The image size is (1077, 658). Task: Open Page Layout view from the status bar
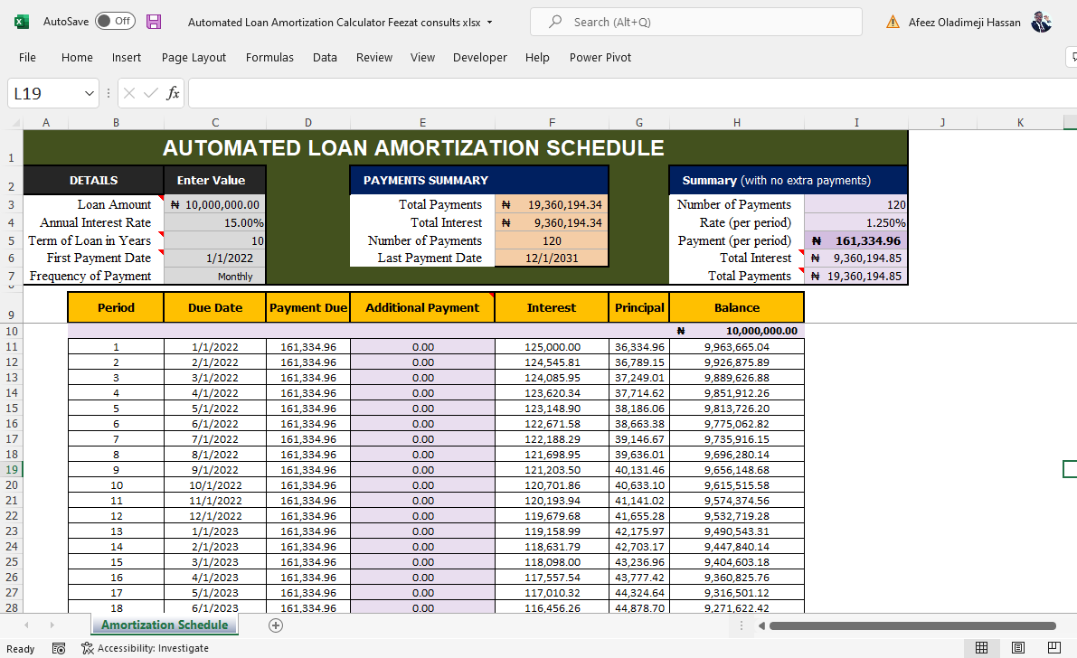pyautogui.click(x=1016, y=648)
